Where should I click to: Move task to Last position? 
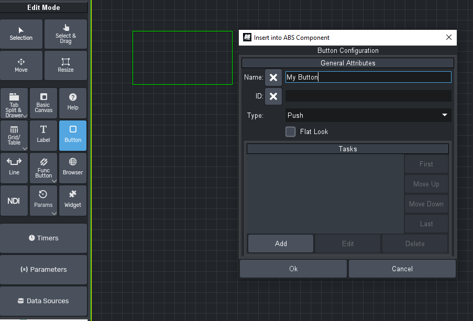(426, 224)
